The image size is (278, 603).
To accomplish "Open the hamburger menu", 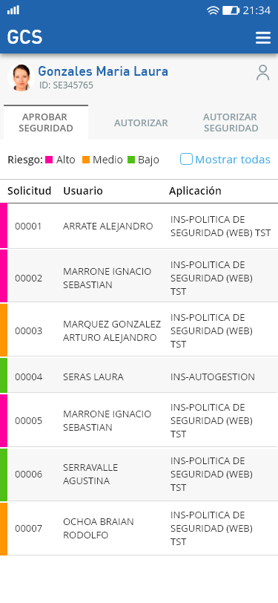I will (263, 38).
